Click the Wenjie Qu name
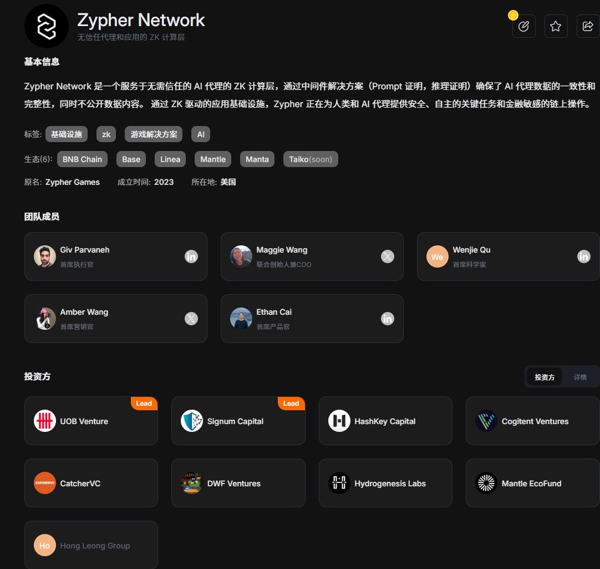The width and height of the screenshot is (600, 569). [x=471, y=250]
